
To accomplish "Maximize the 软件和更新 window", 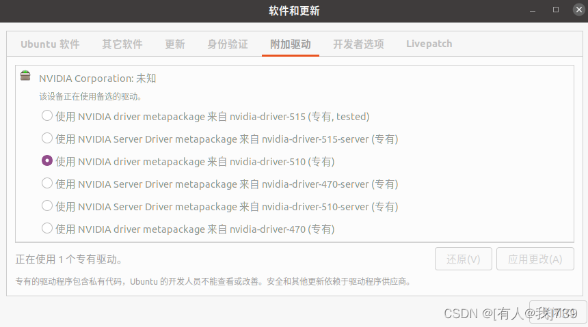I will pos(556,10).
